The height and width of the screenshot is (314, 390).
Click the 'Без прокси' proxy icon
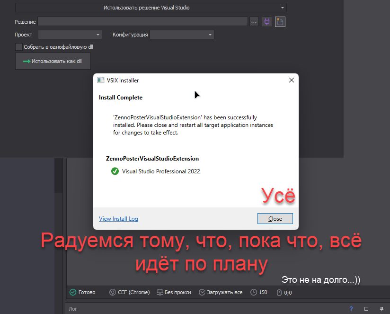(x=160, y=292)
